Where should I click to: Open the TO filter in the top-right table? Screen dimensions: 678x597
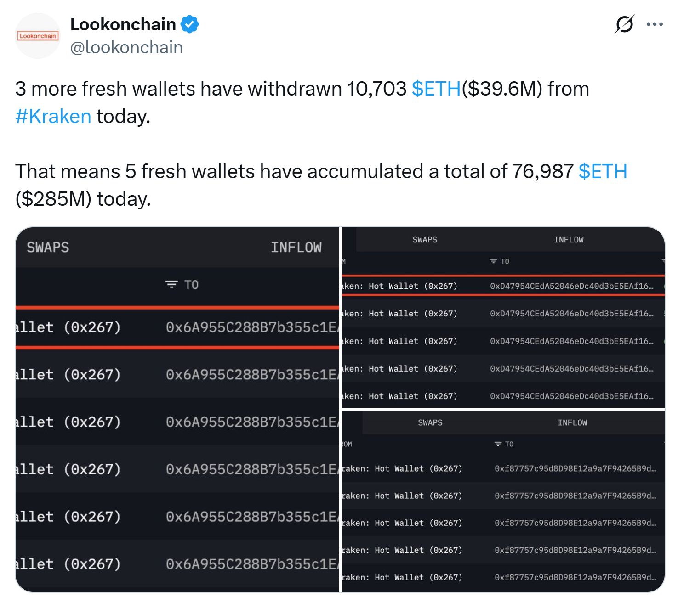[x=493, y=261]
